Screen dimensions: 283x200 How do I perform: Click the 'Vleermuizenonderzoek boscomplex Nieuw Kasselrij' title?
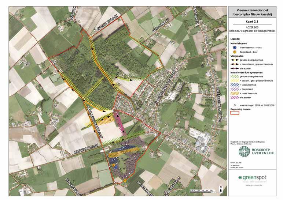pos(252,12)
